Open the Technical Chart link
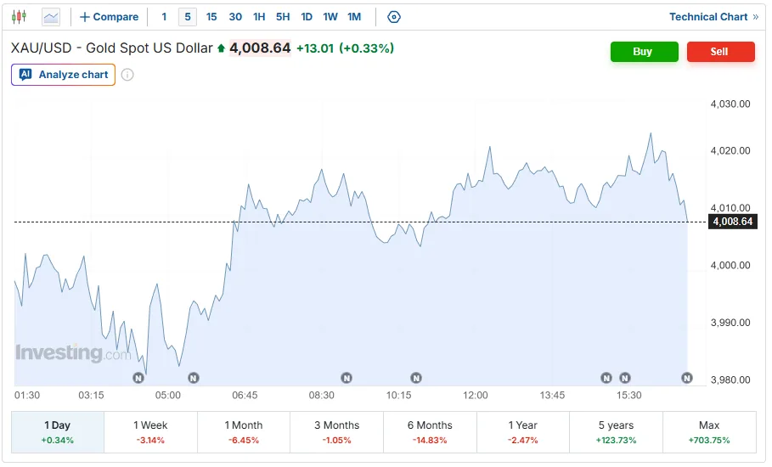This screenshot has width=772, height=467. pyautogui.click(x=714, y=17)
